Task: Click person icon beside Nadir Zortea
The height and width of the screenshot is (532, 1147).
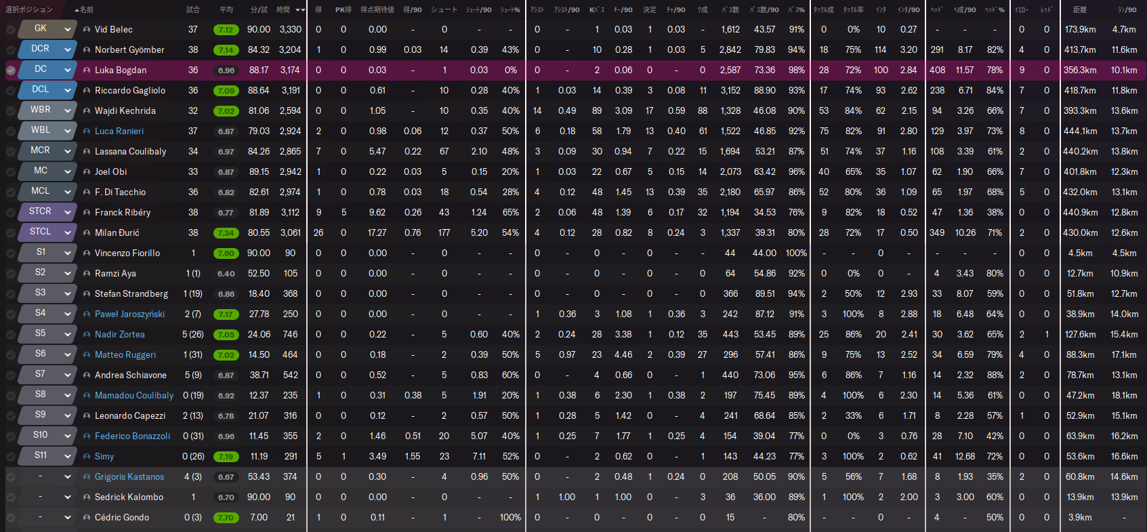Action: (87, 335)
